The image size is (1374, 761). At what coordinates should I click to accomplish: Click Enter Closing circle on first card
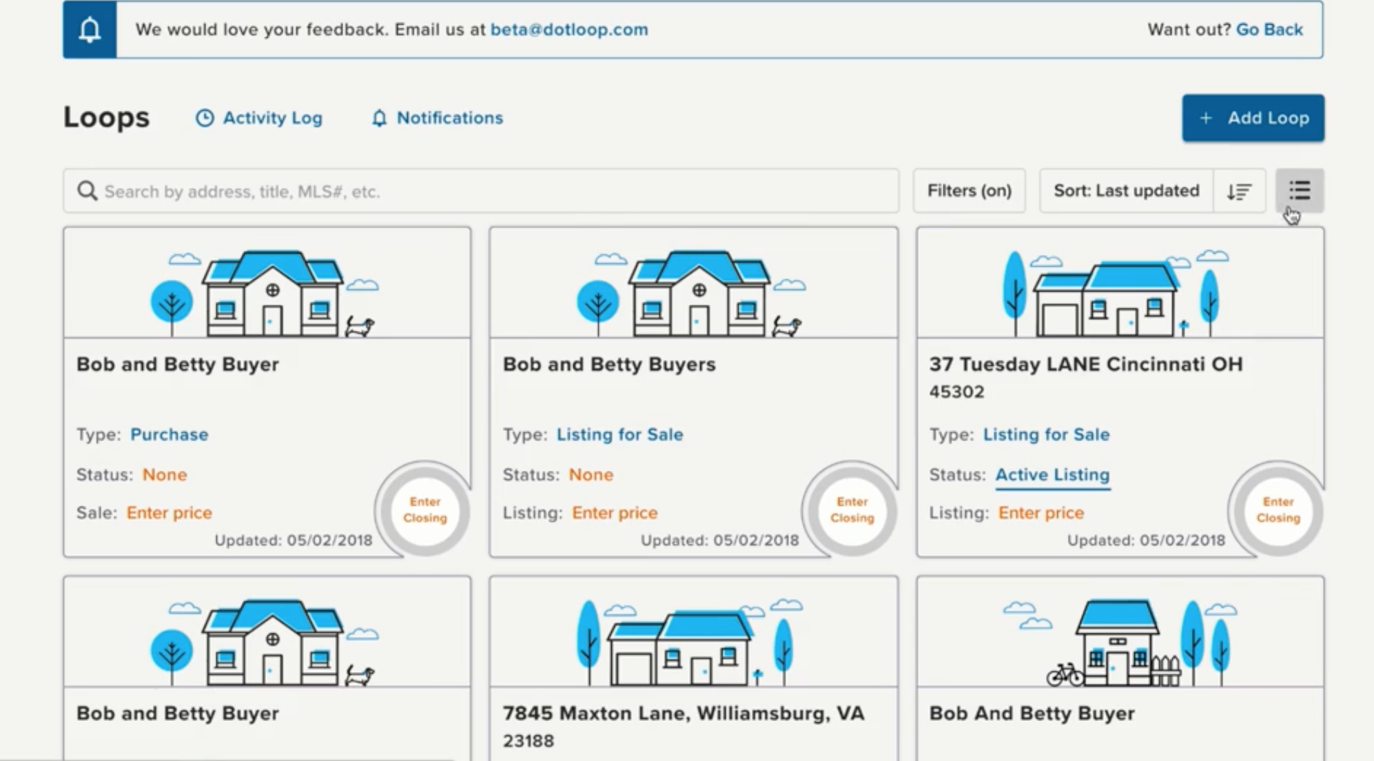424,510
